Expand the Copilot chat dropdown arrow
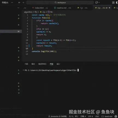The width and height of the screenshot is (118, 118). tap(99, 2)
